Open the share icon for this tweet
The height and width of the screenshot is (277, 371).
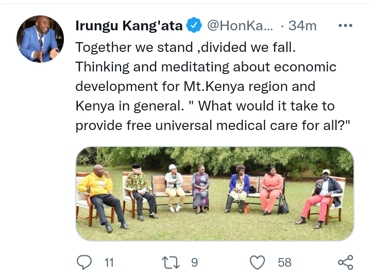click(346, 263)
